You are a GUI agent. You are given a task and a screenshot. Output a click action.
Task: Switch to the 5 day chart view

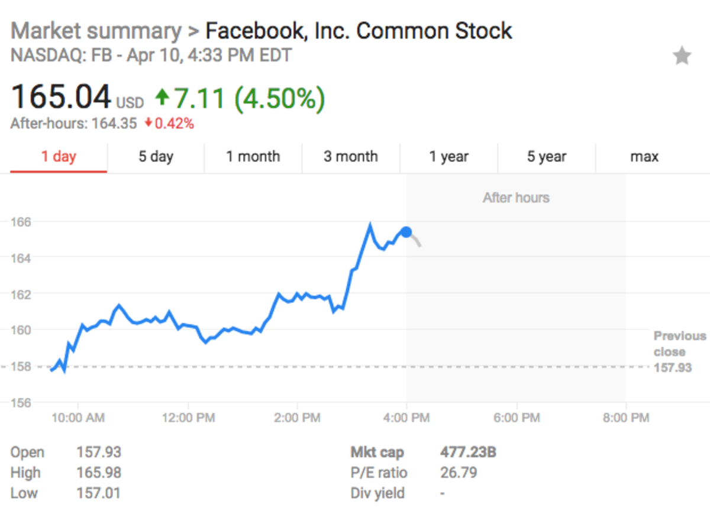156,157
